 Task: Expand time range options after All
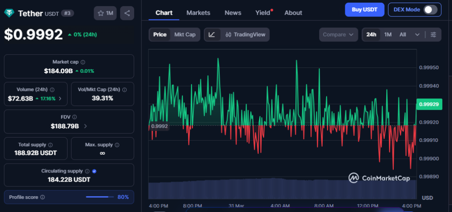pyautogui.click(x=417, y=34)
